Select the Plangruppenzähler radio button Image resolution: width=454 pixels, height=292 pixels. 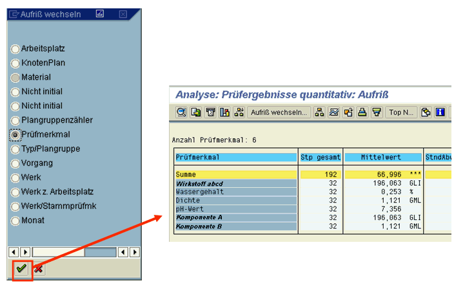coord(15,120)
